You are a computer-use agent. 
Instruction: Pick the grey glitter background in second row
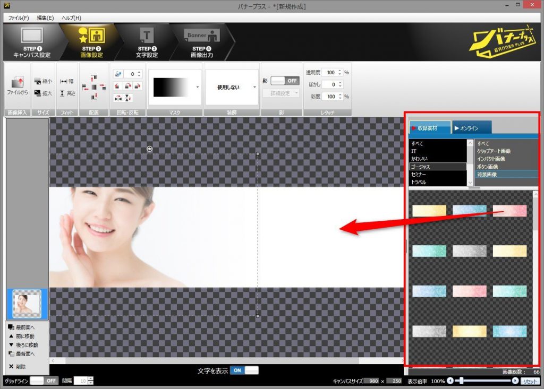tap(470, 250)
